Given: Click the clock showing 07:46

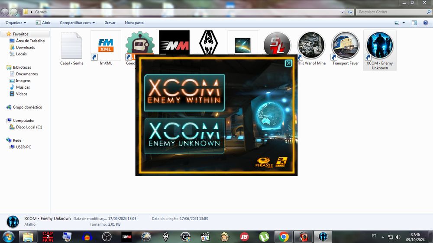Looking at the screenshot, I should coord(415,234).
